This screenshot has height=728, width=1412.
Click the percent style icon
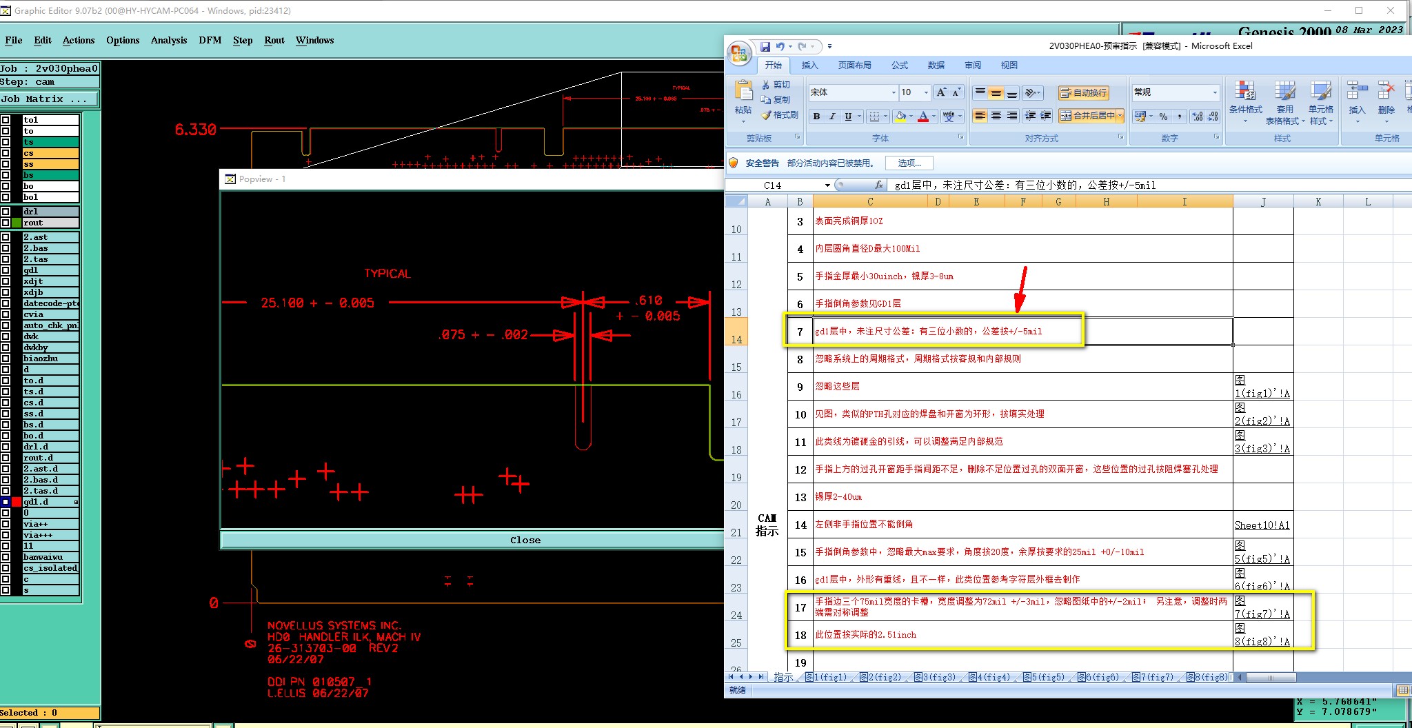coord(1164,117)
